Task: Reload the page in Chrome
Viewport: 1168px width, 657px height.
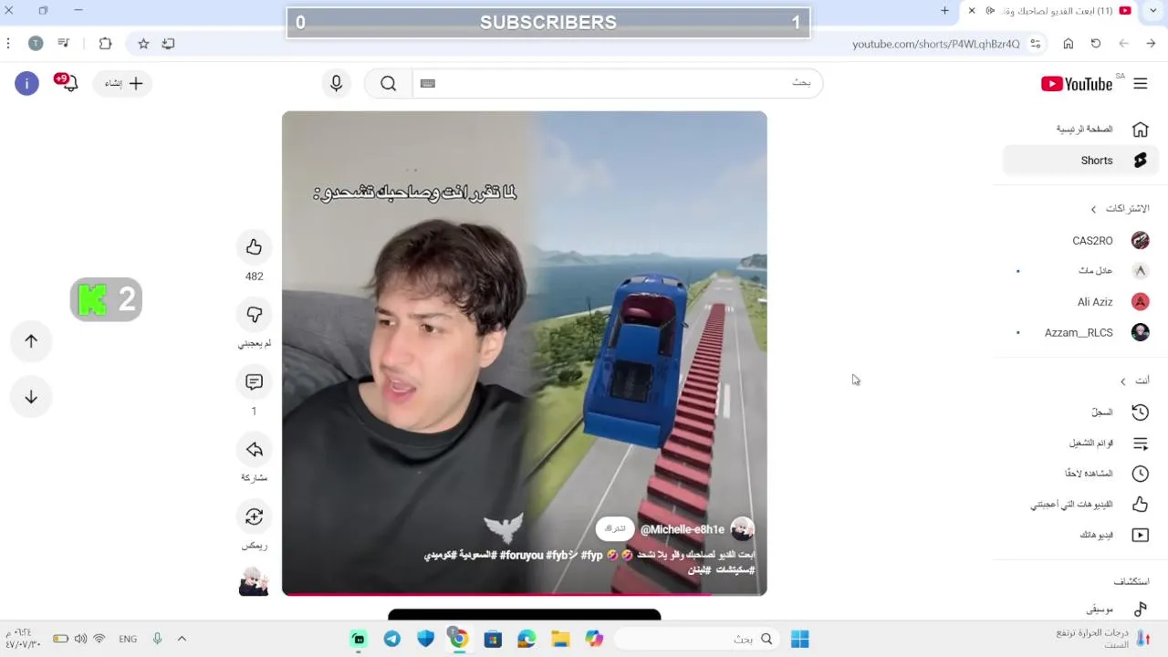Action: [x=1096, y=44]
